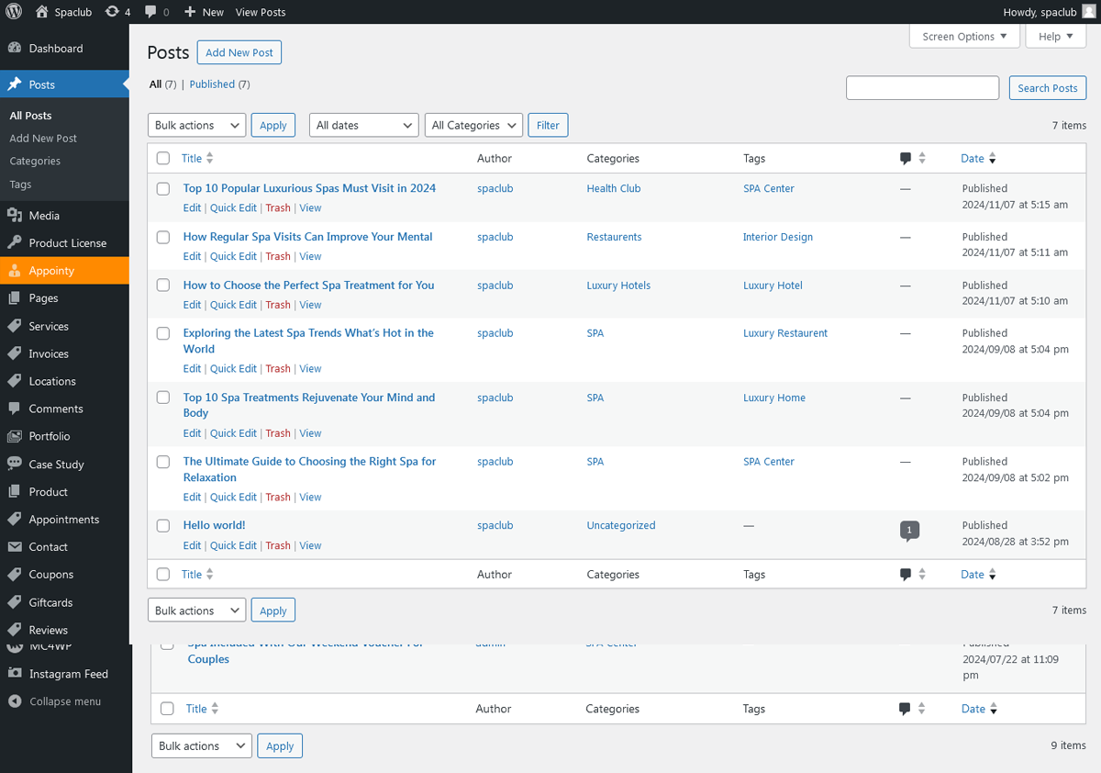Screen dimensions: 1101x773
Task: Open the Interior Design tag link
Action: pyautogui.click(x=778, y=237)
